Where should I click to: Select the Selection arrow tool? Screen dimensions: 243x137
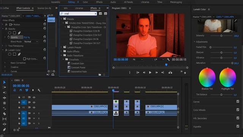4,82
